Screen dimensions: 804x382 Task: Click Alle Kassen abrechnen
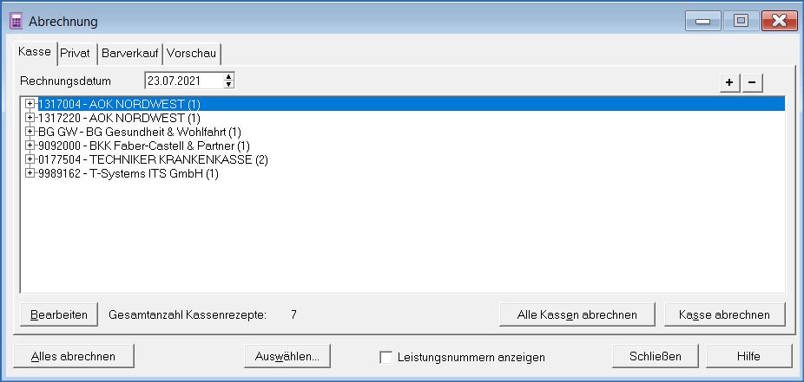coord(577,314)
